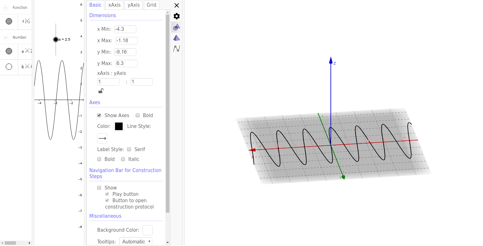Toggle visibility of function f
483x246 pixels.
[x=9, y=21]
